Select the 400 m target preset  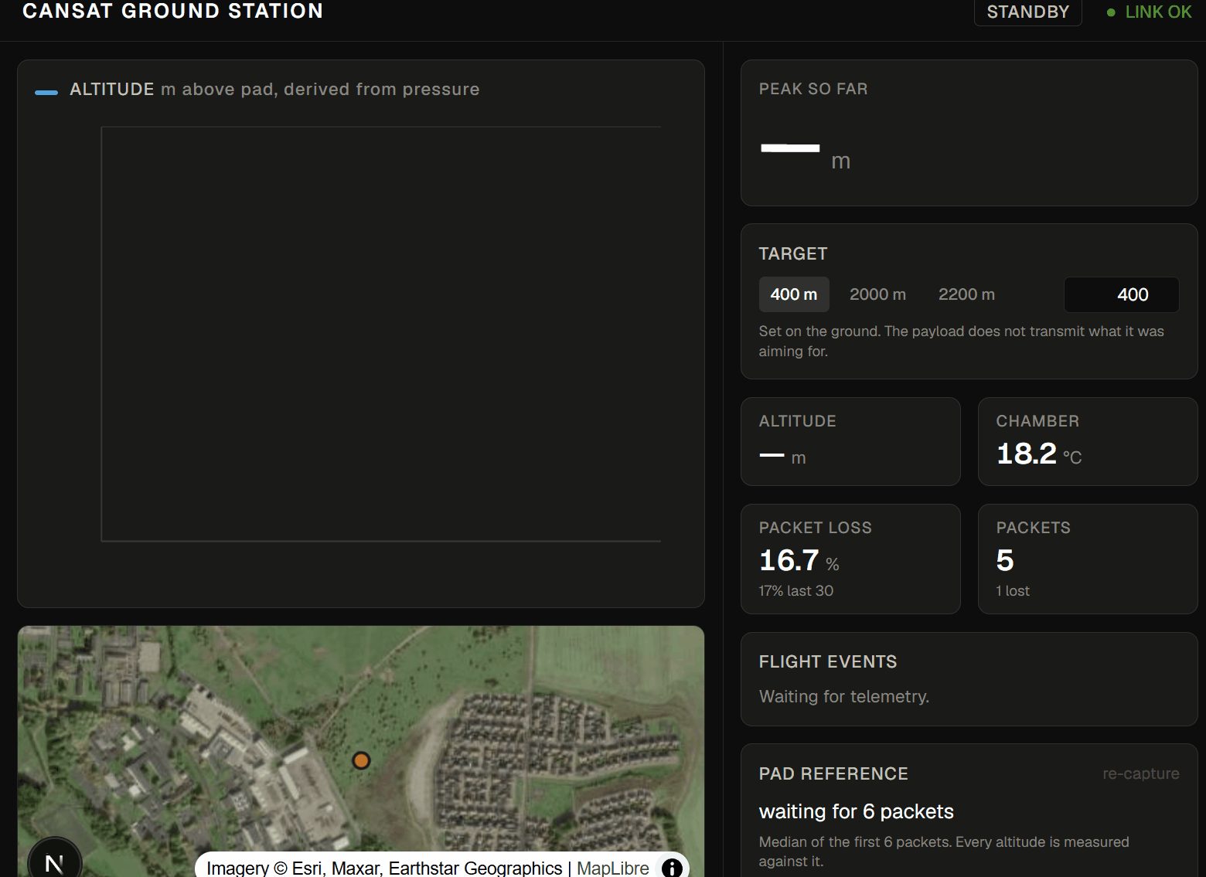(x=794, y=294)
